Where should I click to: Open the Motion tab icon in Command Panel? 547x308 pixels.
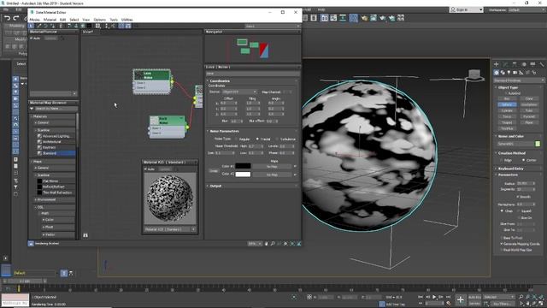coord(524,64)
